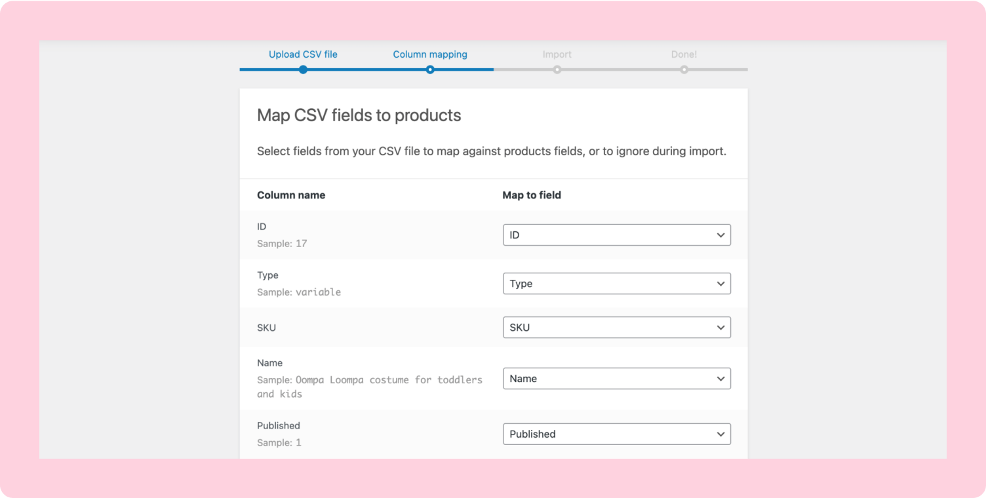This screenshot has width=986, height=498.
Task: Click the 'Sample: variable' text
Action: (299, 292)
